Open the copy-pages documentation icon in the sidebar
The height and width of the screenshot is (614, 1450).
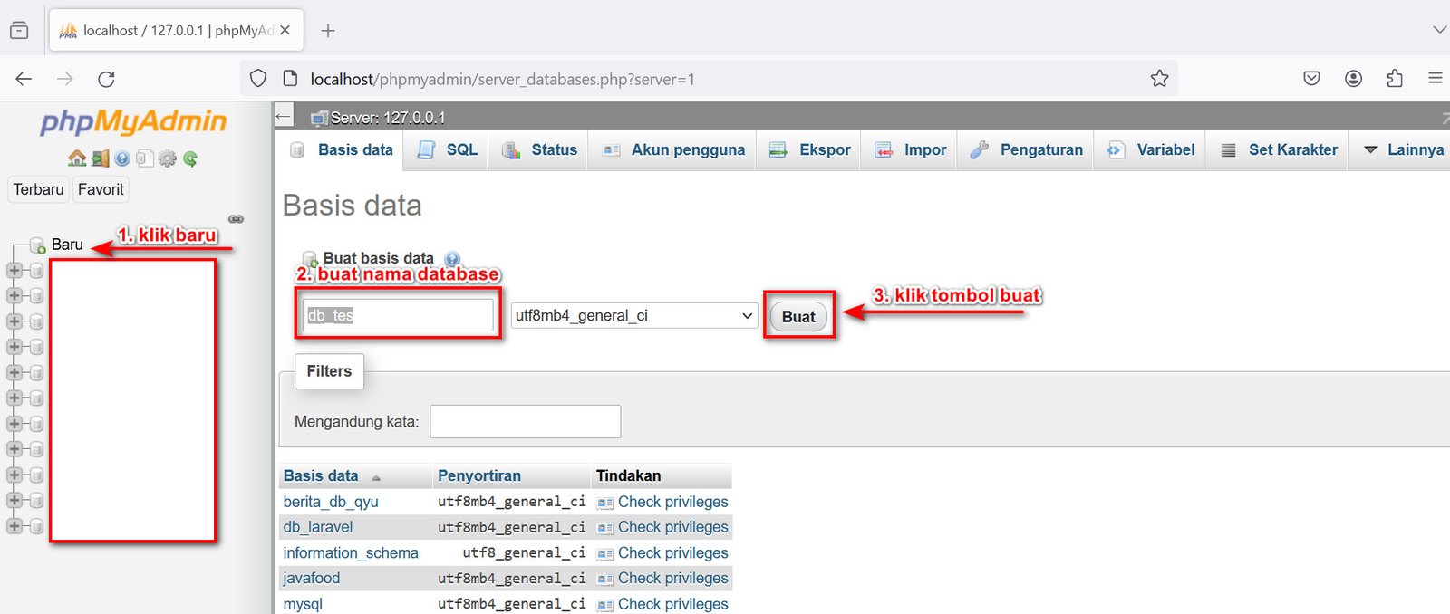coord(145,158)
